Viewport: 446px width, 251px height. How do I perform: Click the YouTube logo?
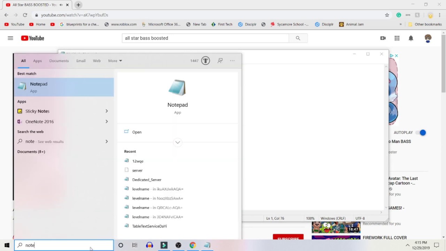click(32, 38)
